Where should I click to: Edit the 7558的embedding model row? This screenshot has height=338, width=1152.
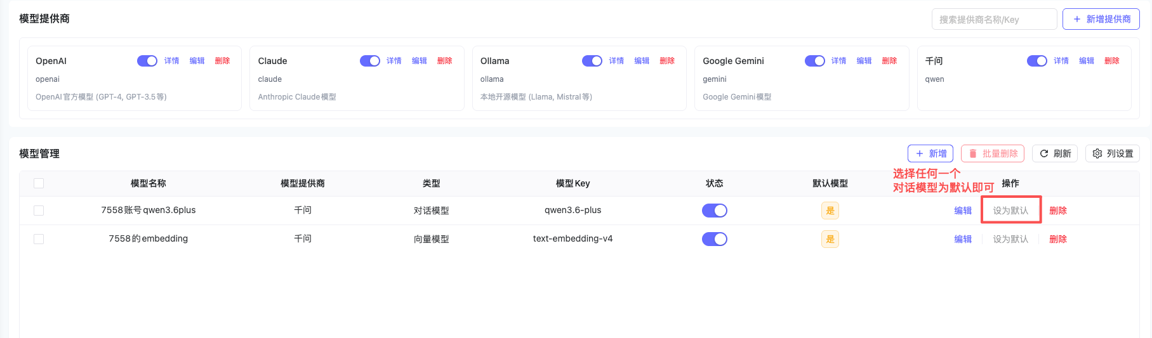(963, 239)
